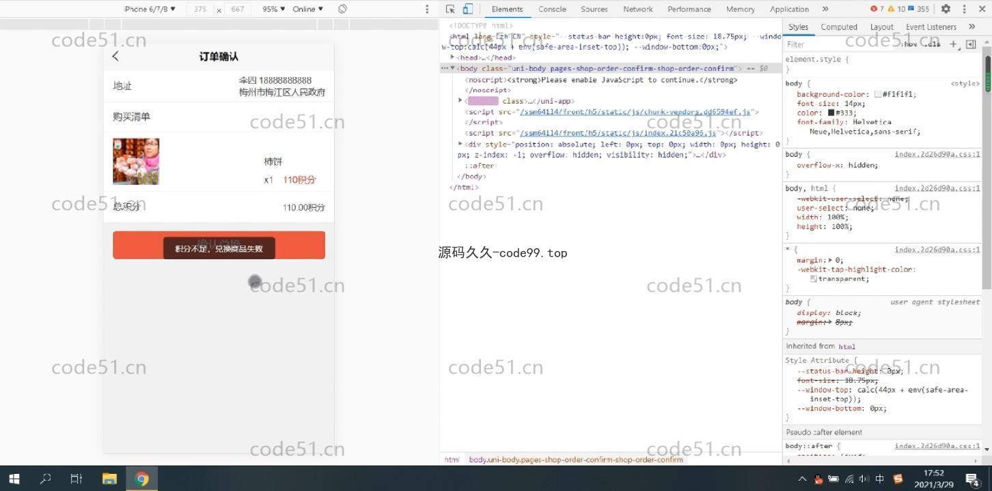The image size is (992, 491).
Task: Switch to the Elements tab
Action: click(507, 9)
